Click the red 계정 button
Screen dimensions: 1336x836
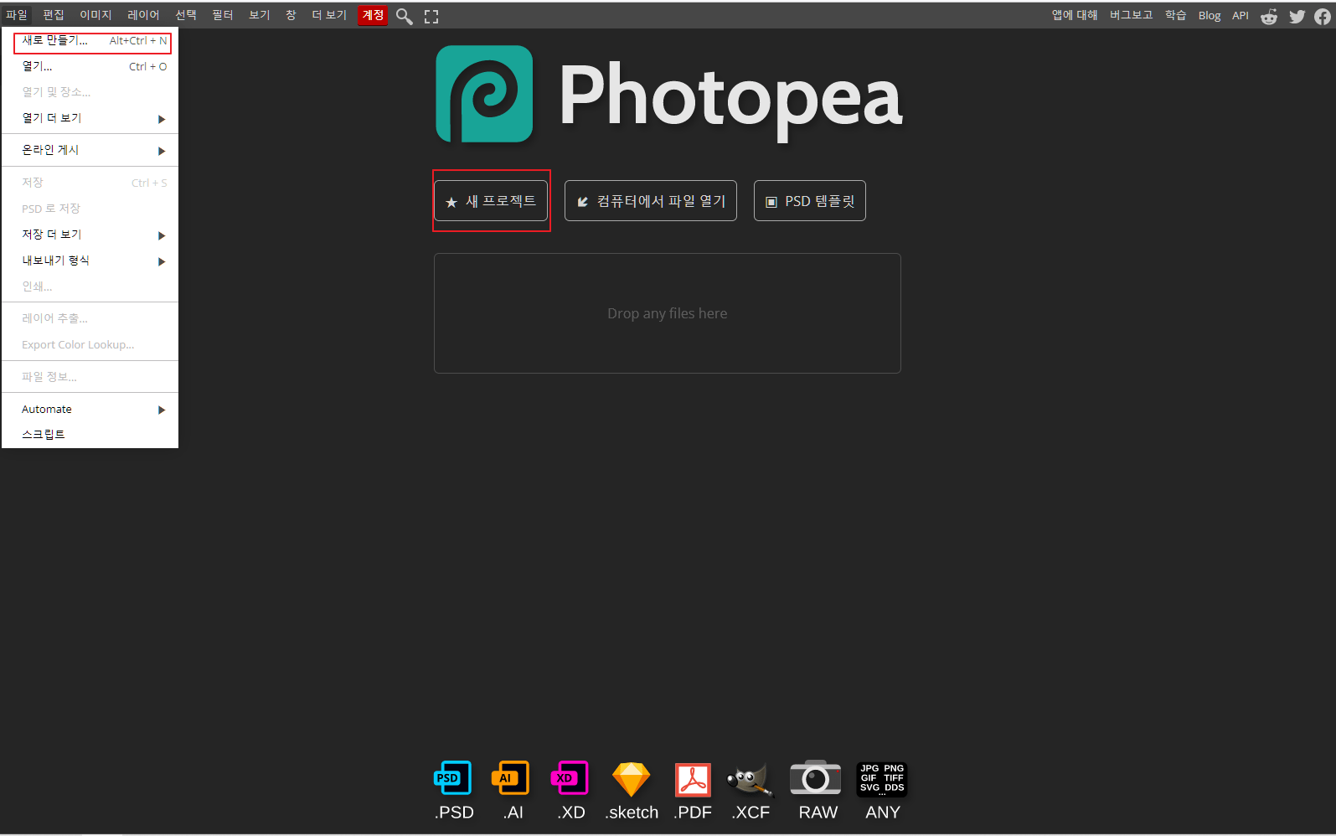(x=373, y=15)
